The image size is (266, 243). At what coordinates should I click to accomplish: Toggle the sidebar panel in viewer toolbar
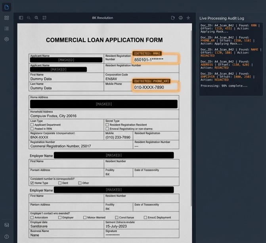click(x=21, y=18)
